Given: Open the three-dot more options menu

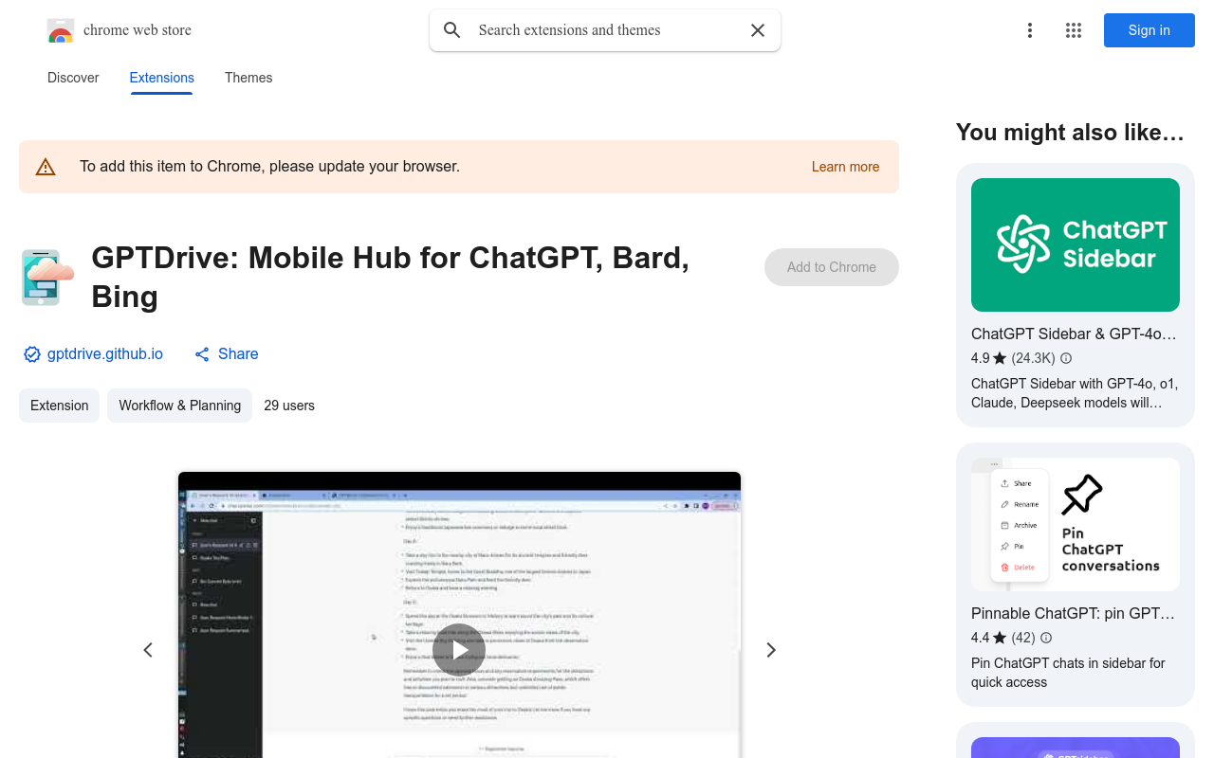Looking at the screenshot, I should point(1030,30).
